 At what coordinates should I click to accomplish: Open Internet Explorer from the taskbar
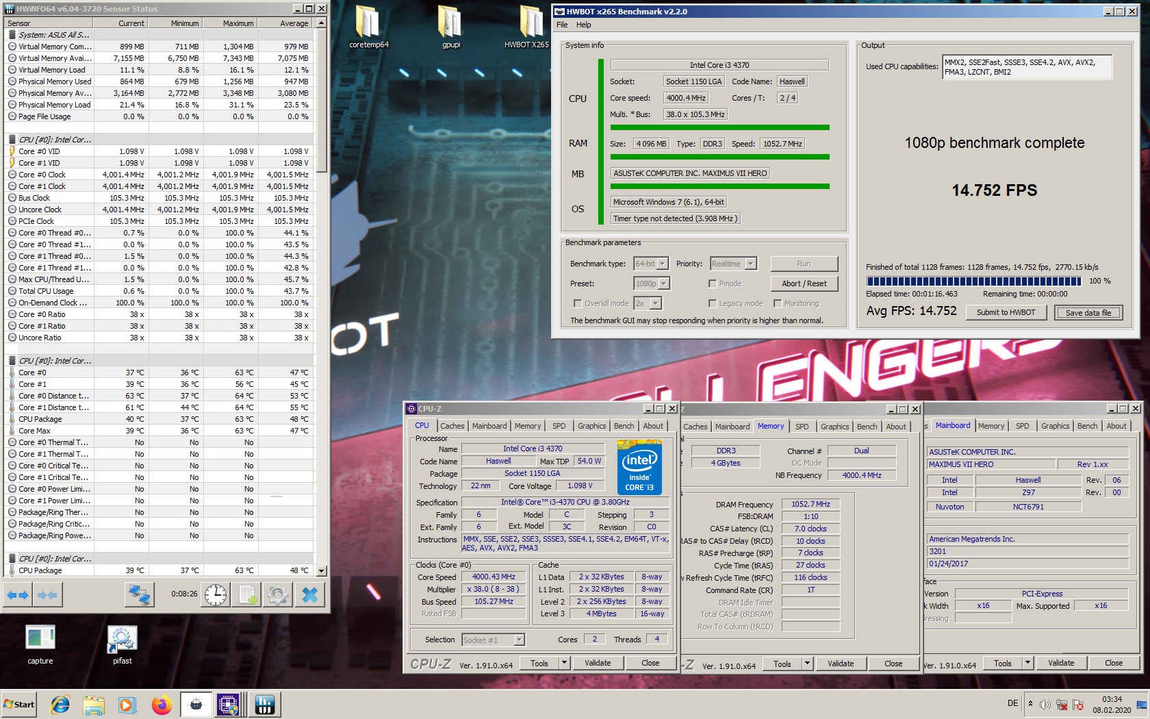(60, 704)
